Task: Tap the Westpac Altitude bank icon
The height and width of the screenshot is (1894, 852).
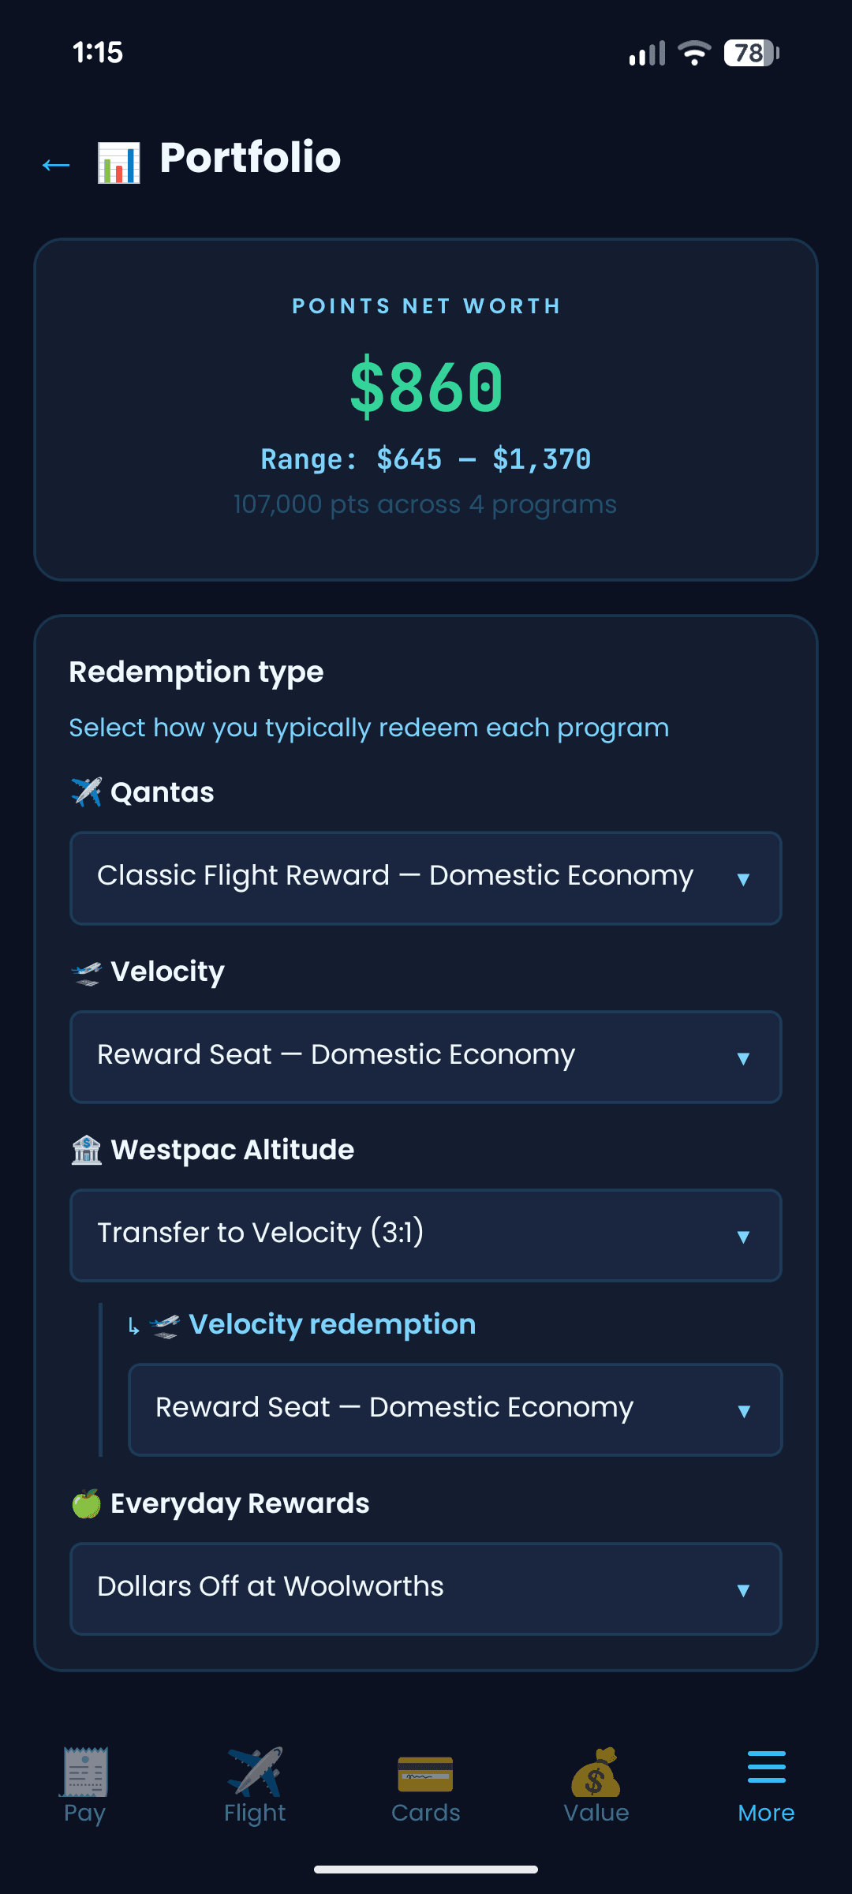Action: tap(87, 1150)
